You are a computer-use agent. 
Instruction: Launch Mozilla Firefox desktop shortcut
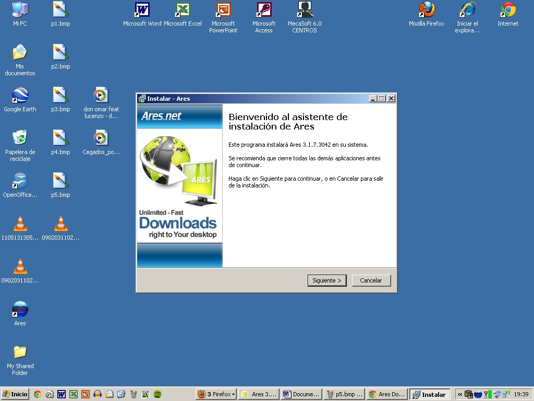[427, 14]
